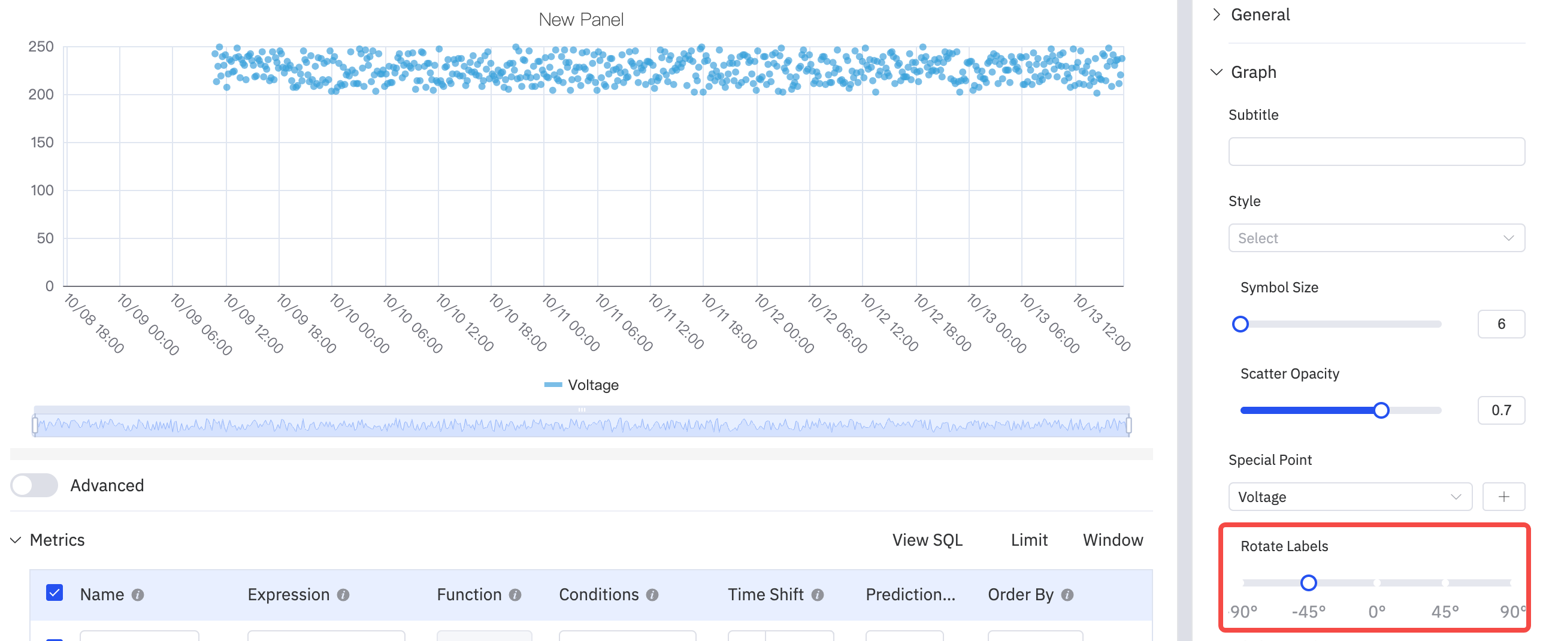Open the Special Point Voltage dropdown
1543x641 pixels.
click(1350, 497)
